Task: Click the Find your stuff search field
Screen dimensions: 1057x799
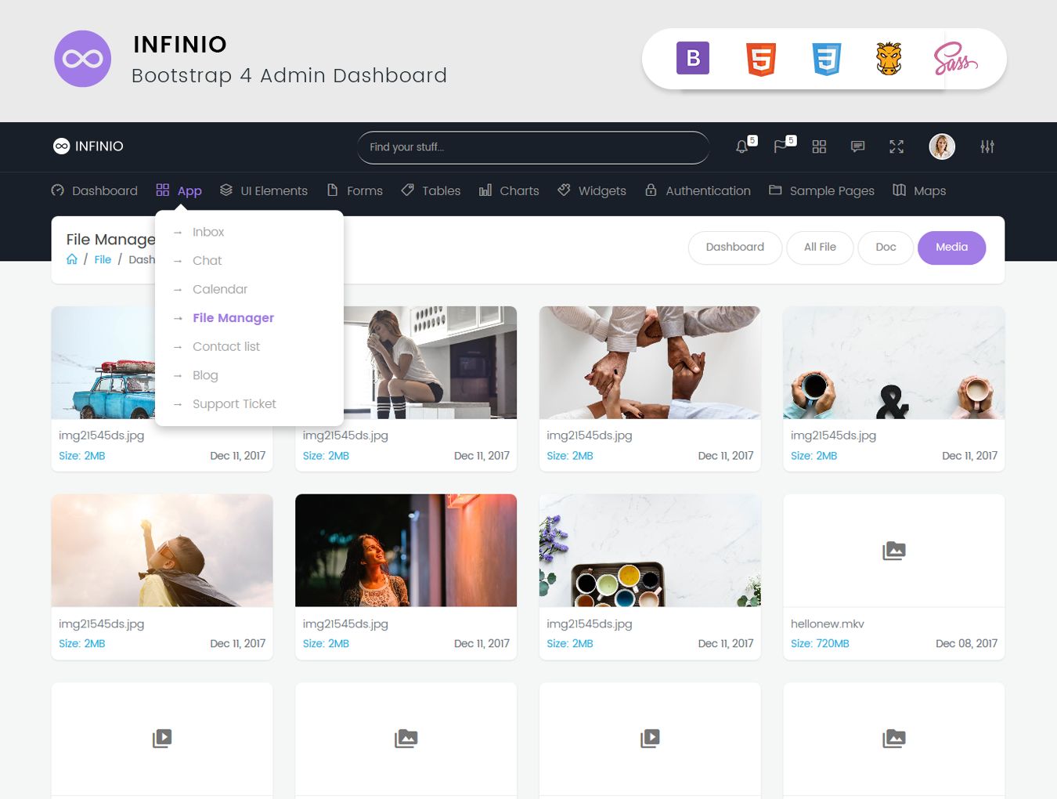Action: pyautogui.click(x=533, y=147)
